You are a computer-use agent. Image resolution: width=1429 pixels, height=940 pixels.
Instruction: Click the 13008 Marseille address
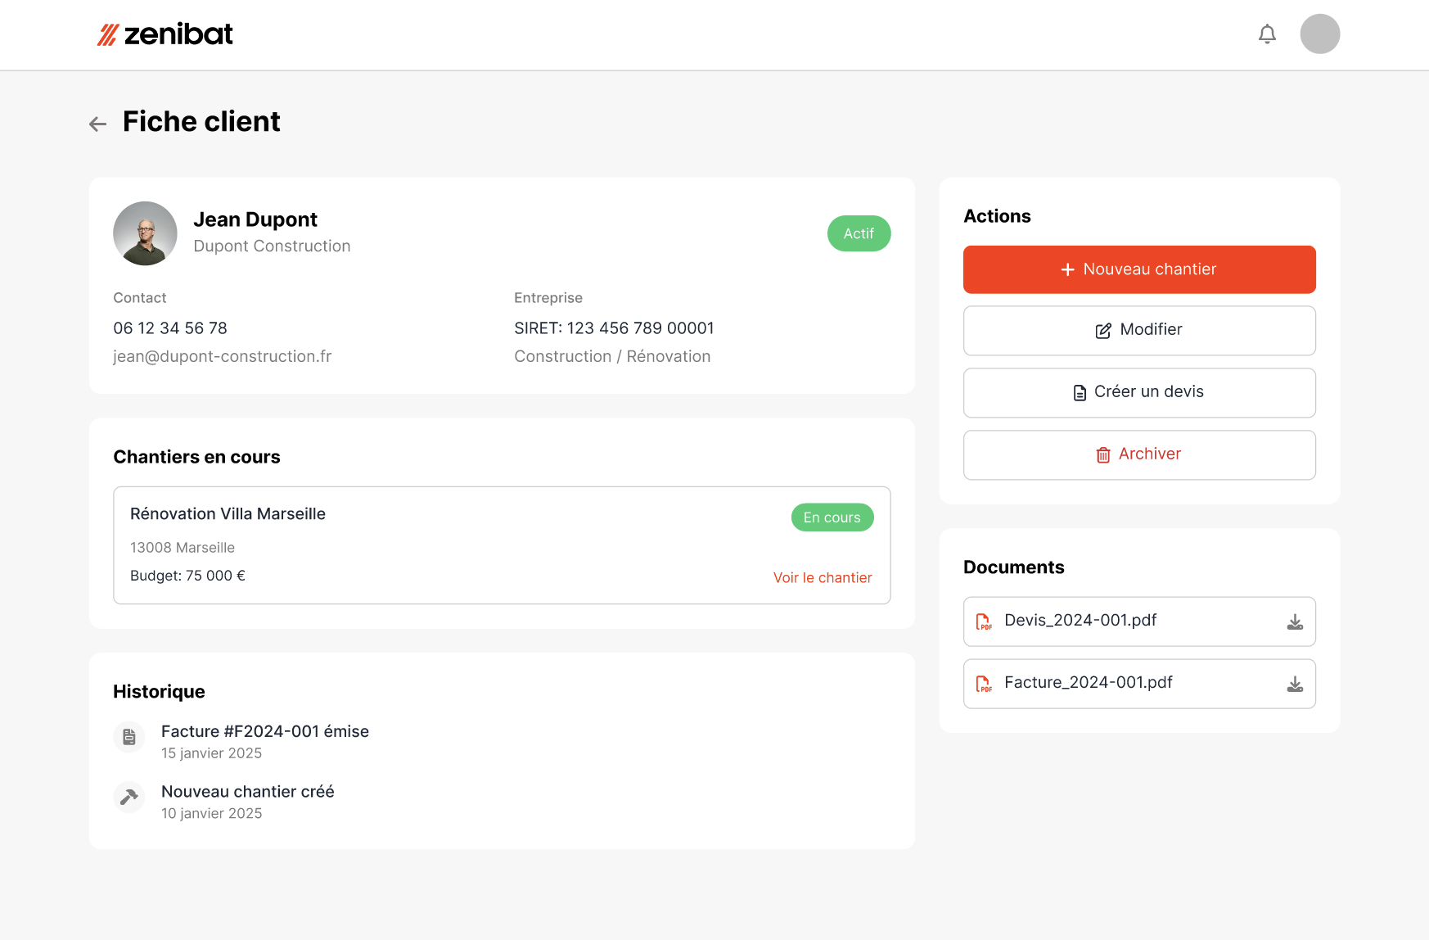coord(183,548)
